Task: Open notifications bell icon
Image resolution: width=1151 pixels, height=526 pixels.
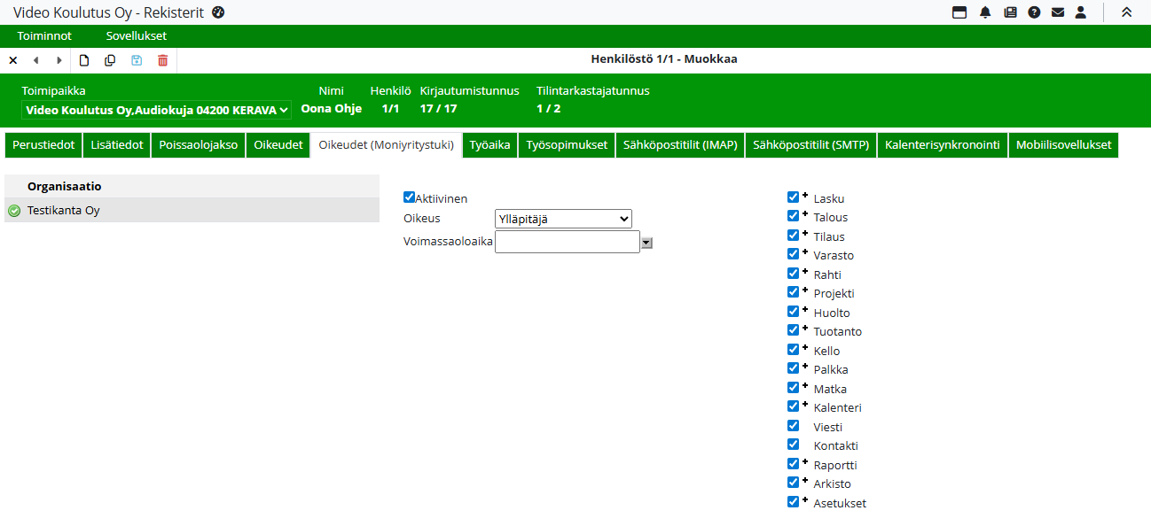Action: click(985, 12)
